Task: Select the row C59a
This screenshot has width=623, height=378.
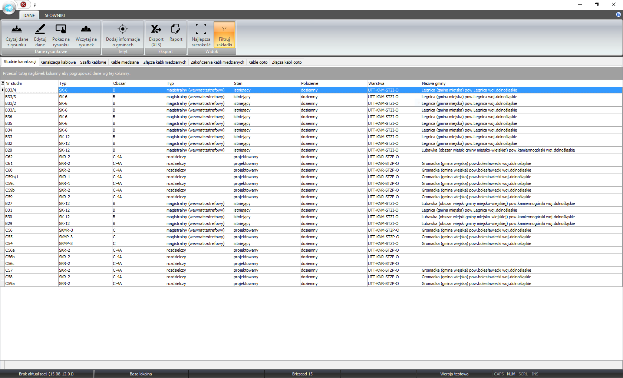Action: (x=311, y=283)
